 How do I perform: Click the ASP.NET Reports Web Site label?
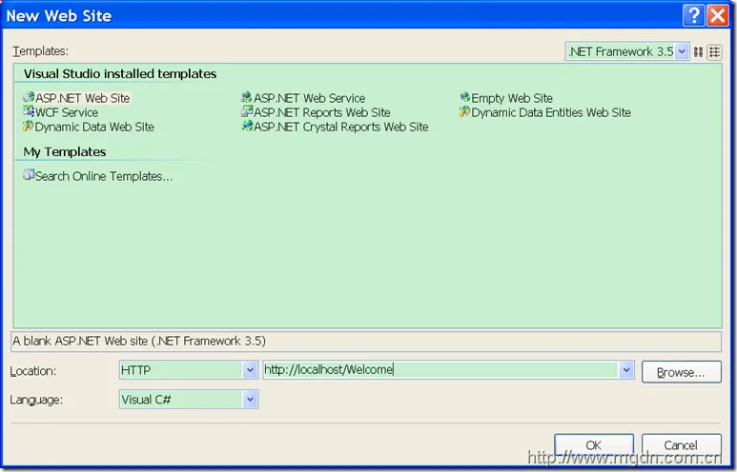(322, 112)
